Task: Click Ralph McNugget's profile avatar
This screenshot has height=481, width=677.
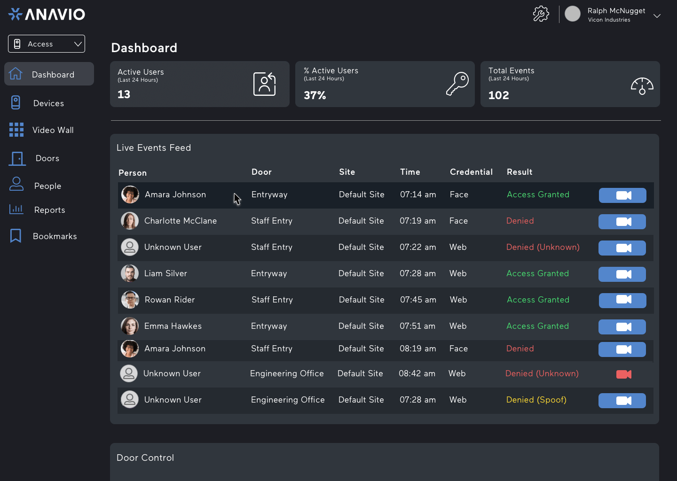Action: 573,14
